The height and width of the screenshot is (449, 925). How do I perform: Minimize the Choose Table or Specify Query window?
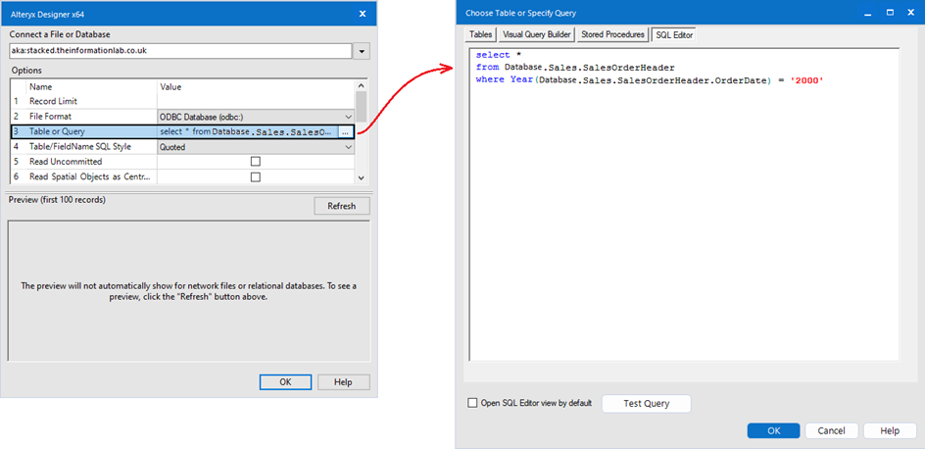(867, 13)
